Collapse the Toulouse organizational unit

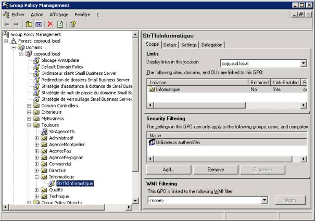pos(30,125)
